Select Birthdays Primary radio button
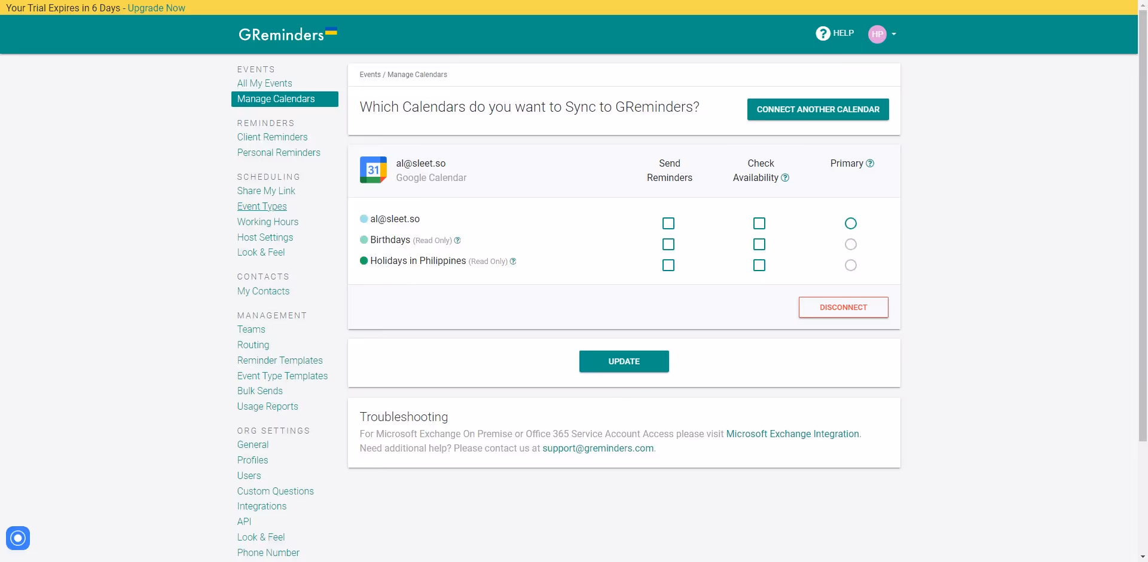The height and width of the screenshot is (562, 1148). coord(851,244)
